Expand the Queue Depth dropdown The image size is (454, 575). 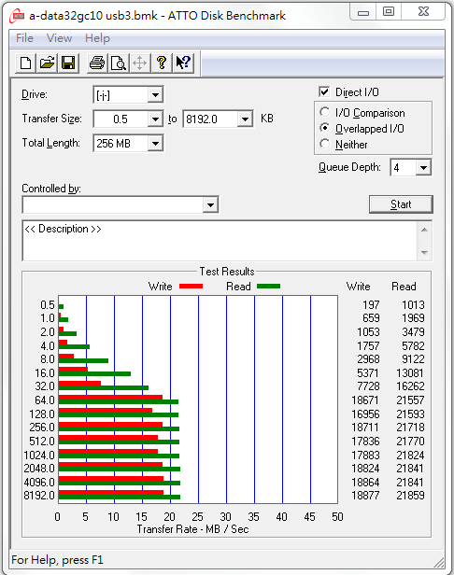click(x=423, y=168)
